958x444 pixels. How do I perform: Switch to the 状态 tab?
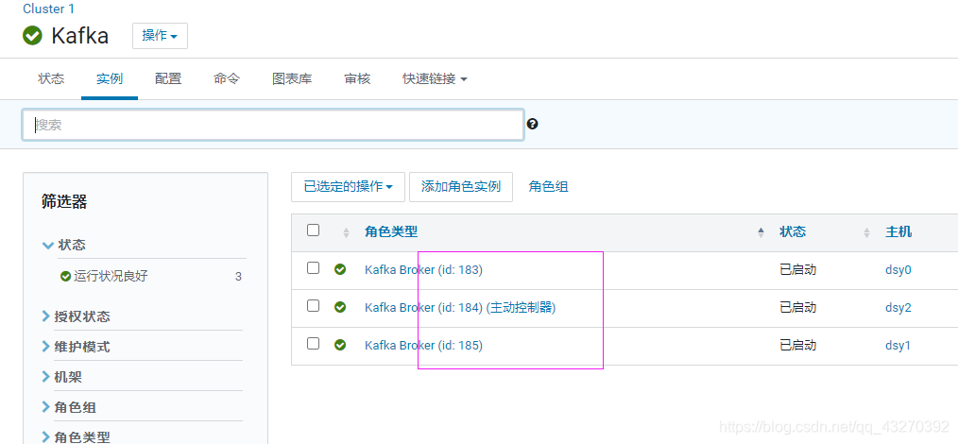coord(51,78)
